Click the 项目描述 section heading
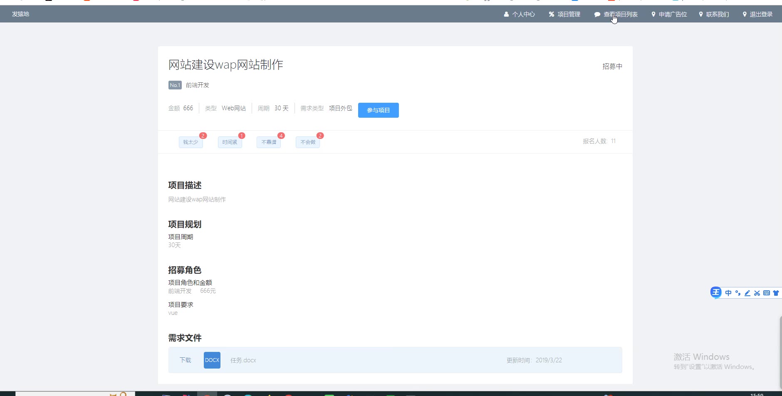Viewport: 782px width, 396px height. pos(185,186)
